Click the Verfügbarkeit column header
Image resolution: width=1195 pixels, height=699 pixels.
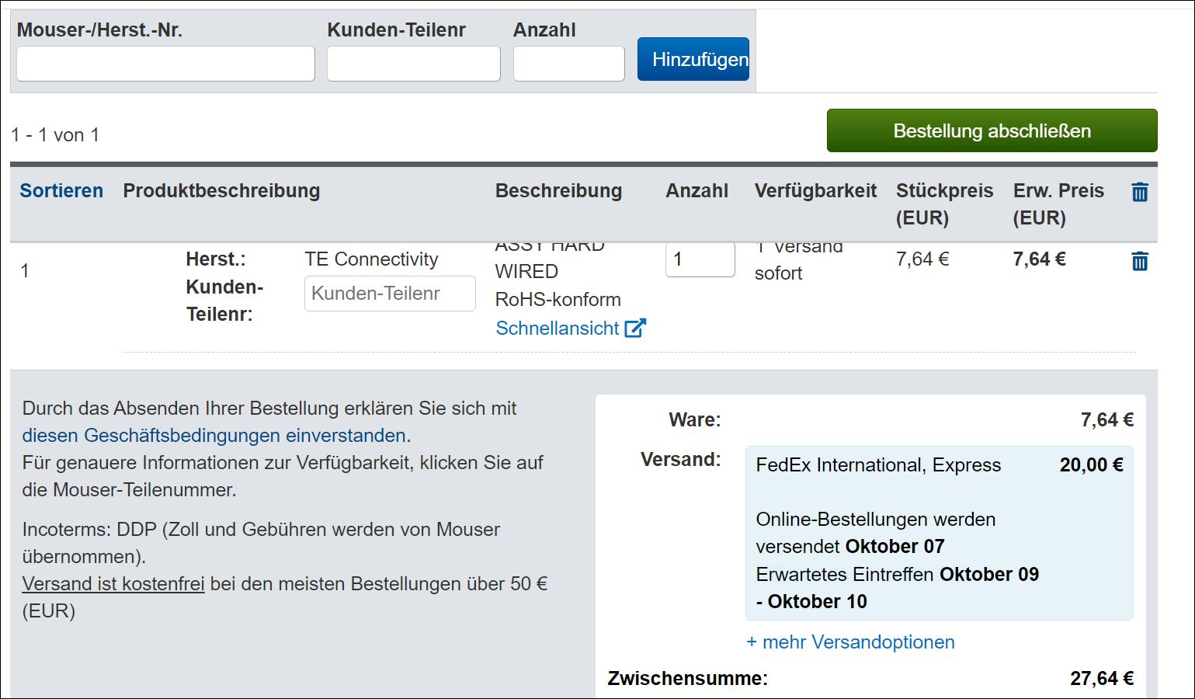pos(815,191)
